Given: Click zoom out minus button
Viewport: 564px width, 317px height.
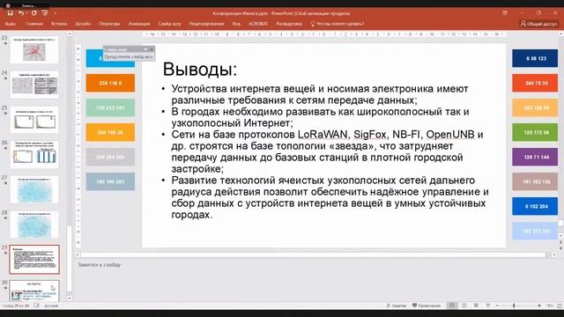Looking at the screenshot, I should (x=497, y=306).
